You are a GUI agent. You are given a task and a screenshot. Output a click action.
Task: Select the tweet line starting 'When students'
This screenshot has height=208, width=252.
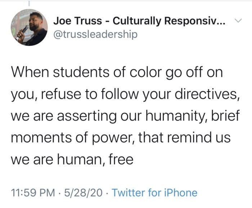click(117, 72)
